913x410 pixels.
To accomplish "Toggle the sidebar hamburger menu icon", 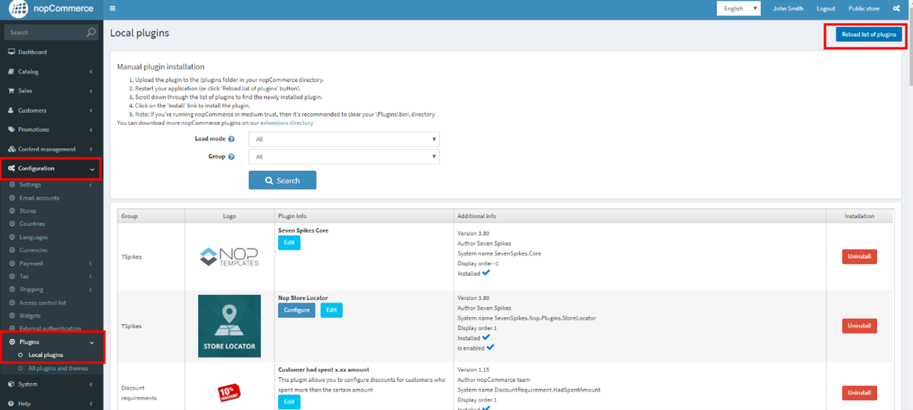I will point(113,8).
